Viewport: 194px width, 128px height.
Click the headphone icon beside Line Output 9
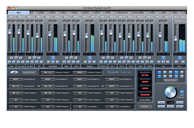103,86
